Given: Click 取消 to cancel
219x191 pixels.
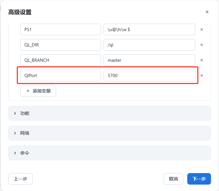Looking at the screenshot, I should 173,179.
